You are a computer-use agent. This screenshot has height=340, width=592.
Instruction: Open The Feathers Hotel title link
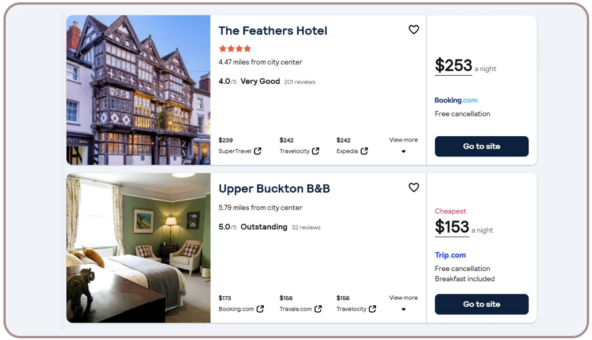pos(273,31)
